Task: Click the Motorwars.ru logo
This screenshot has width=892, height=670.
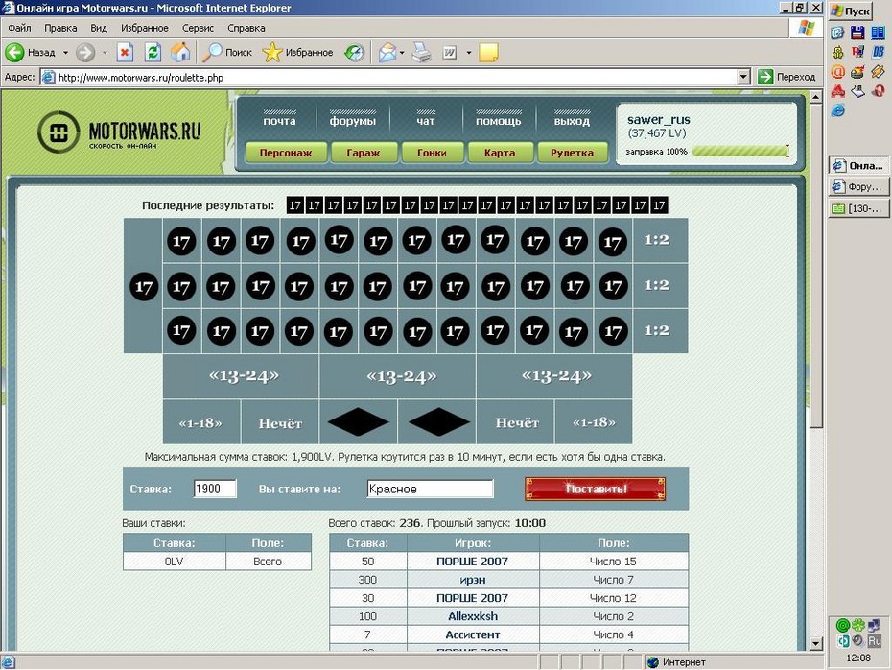Action: (x=119, y=132)
